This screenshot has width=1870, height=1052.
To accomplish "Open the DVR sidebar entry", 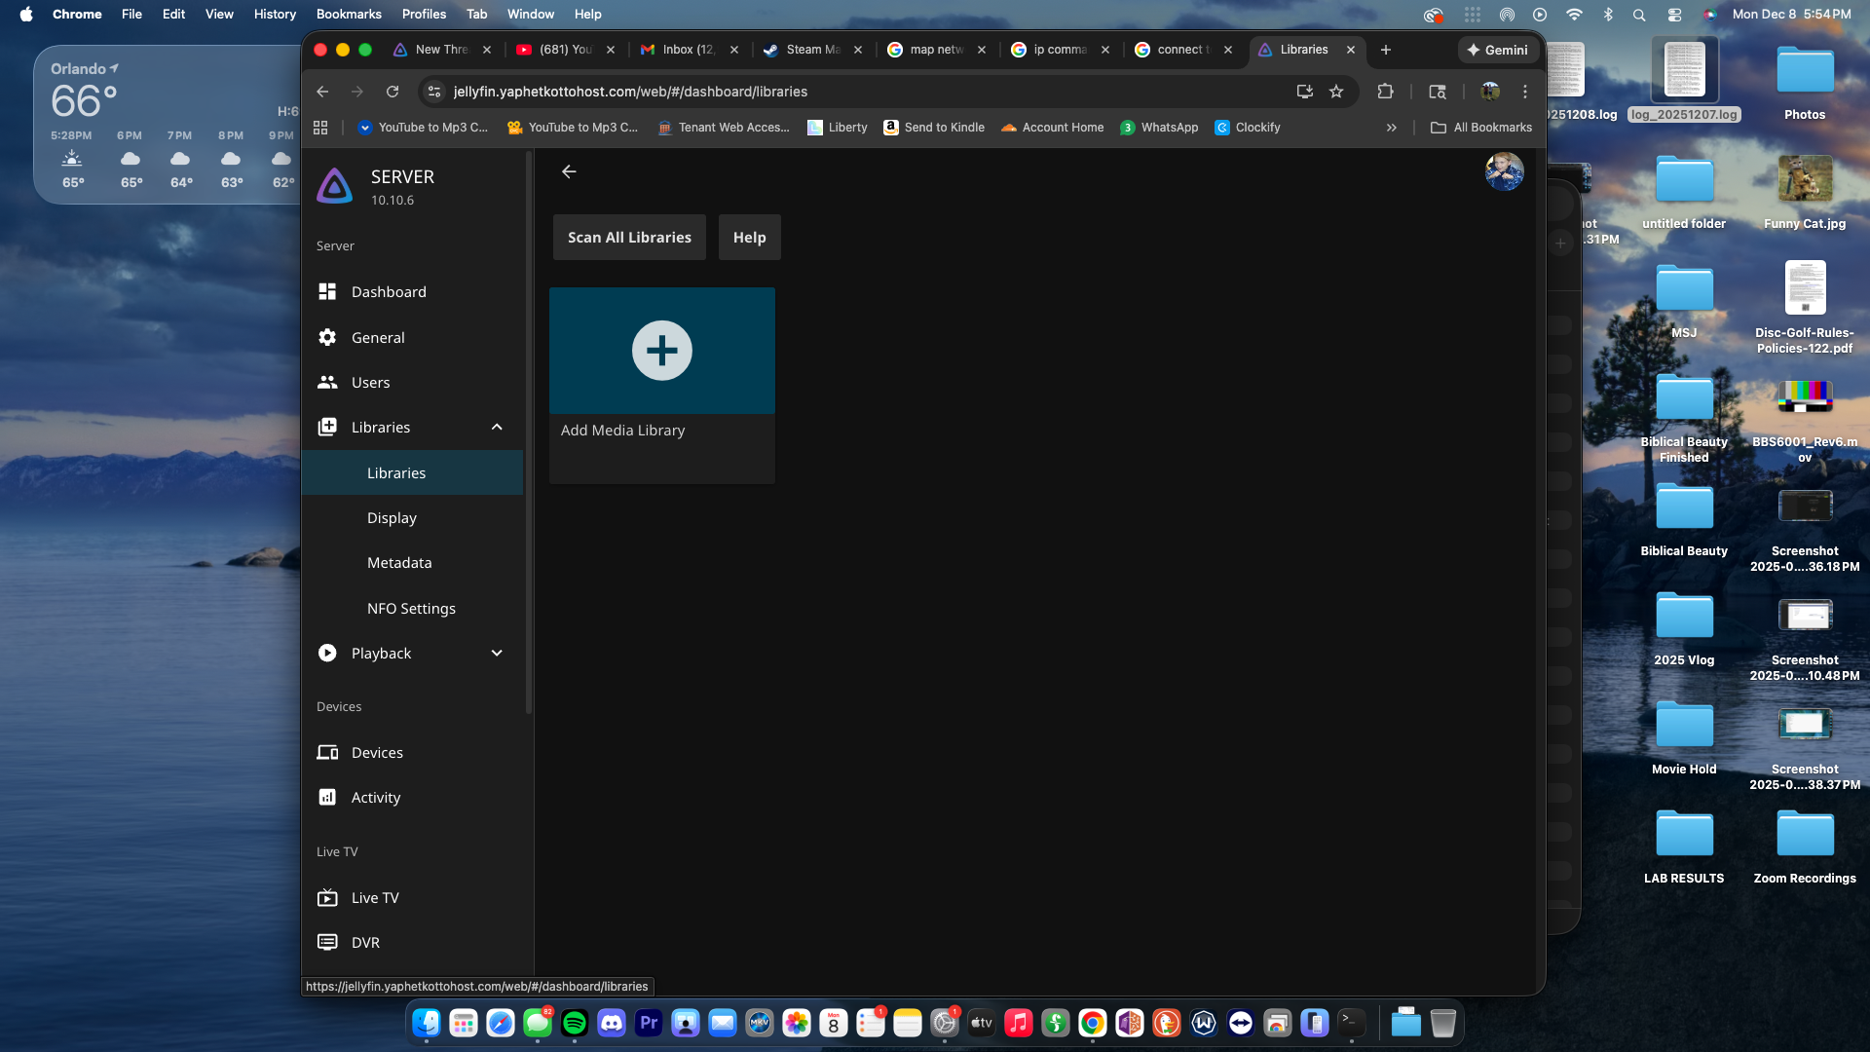I will pyautogui.click(x=365, y=942).
